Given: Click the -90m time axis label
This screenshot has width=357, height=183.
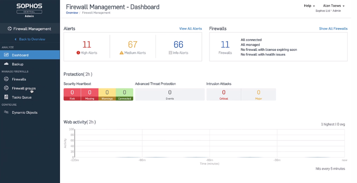Looking at the screenshot, I should point(142,160).
